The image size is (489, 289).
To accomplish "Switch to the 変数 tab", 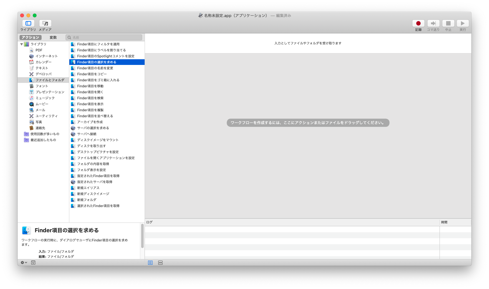I will (53, 37).
